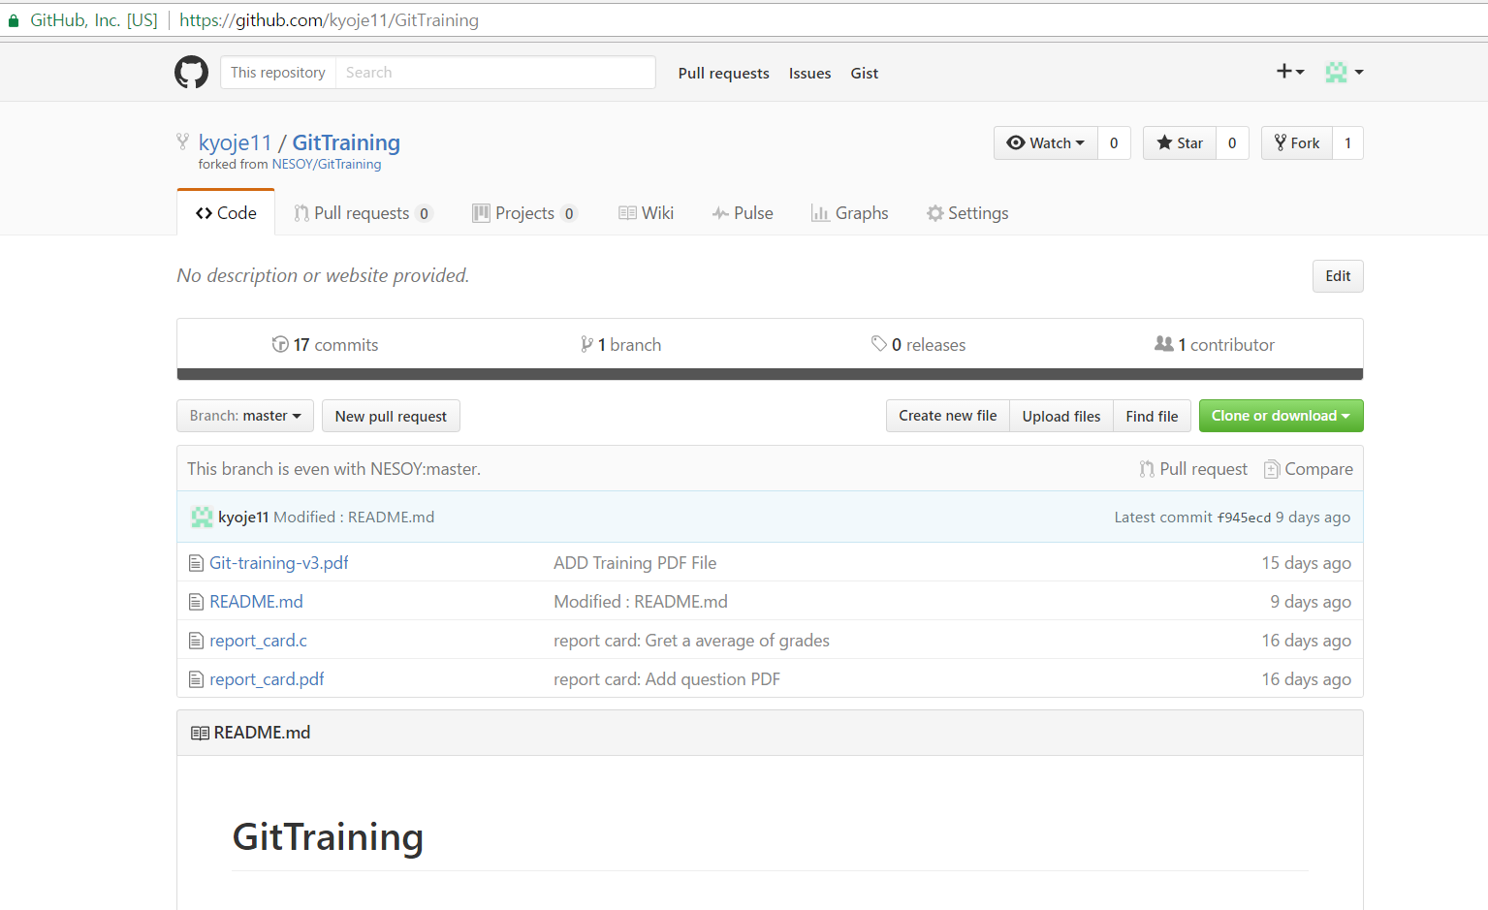View the 1 contributor page
Image resolution: width=1488 pixels, height=910 pixels.
click(x=1215, y=345)
